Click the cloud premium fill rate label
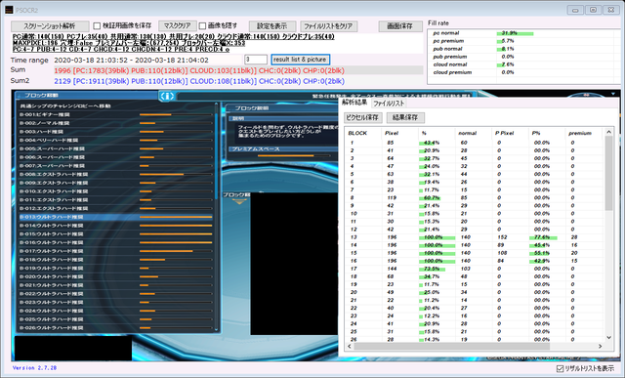 452,72
